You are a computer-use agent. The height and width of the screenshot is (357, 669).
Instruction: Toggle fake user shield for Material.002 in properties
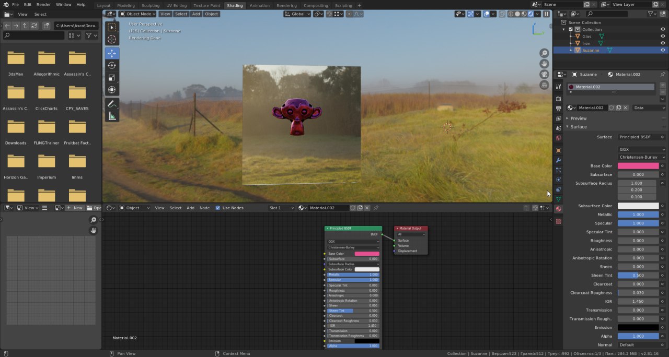[611, 108]
